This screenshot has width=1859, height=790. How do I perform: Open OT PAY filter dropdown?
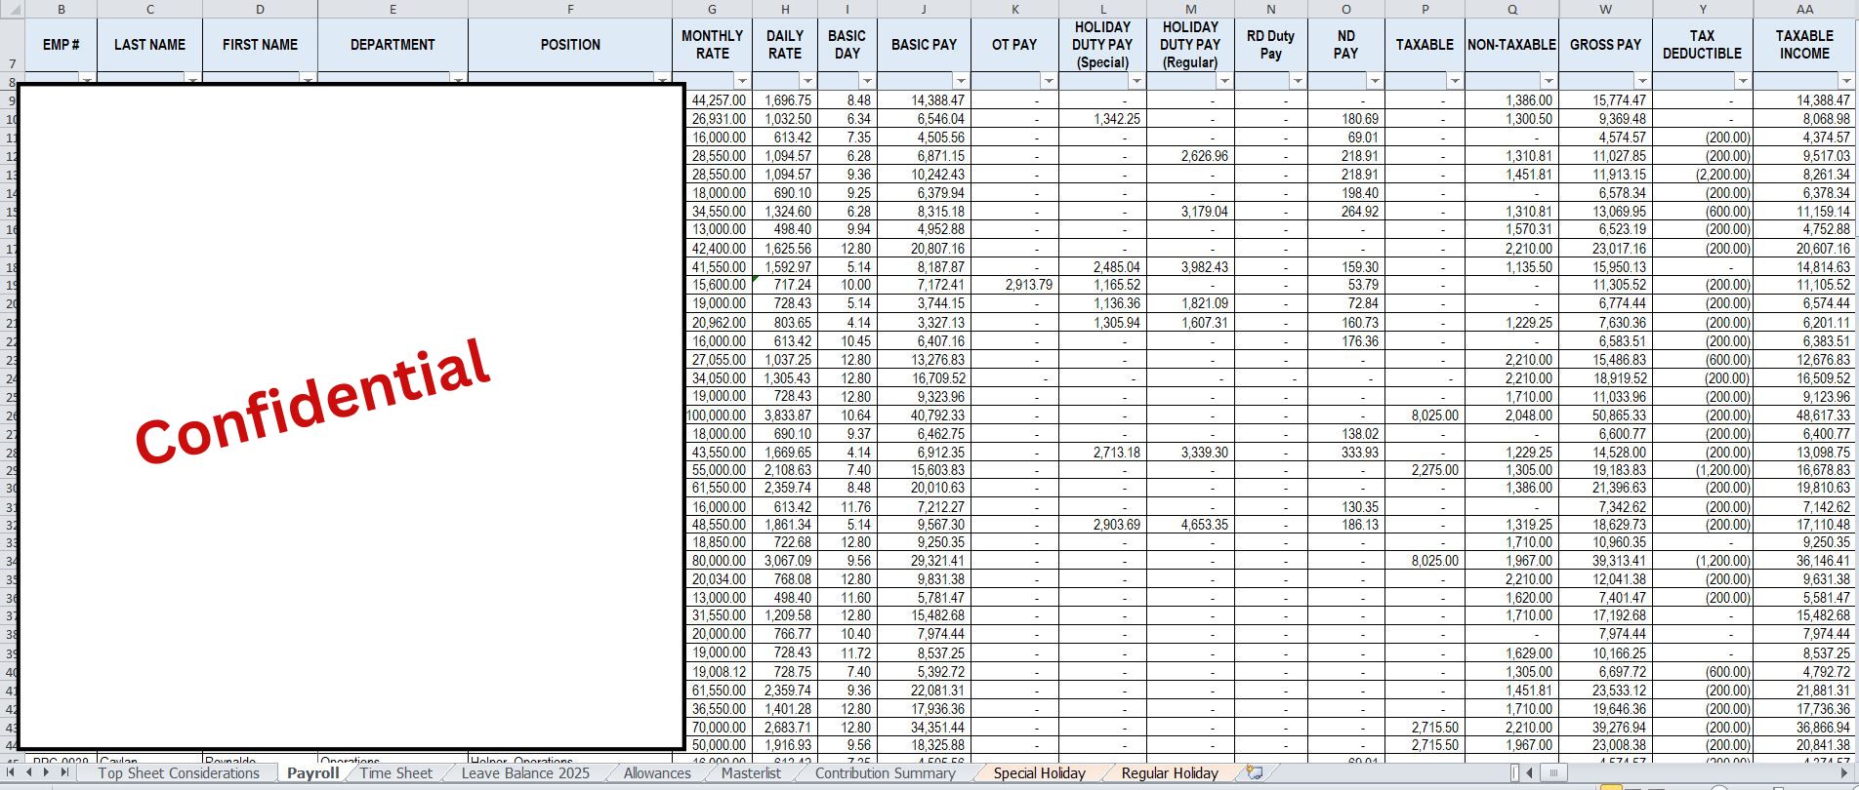tap(1050, 81)
